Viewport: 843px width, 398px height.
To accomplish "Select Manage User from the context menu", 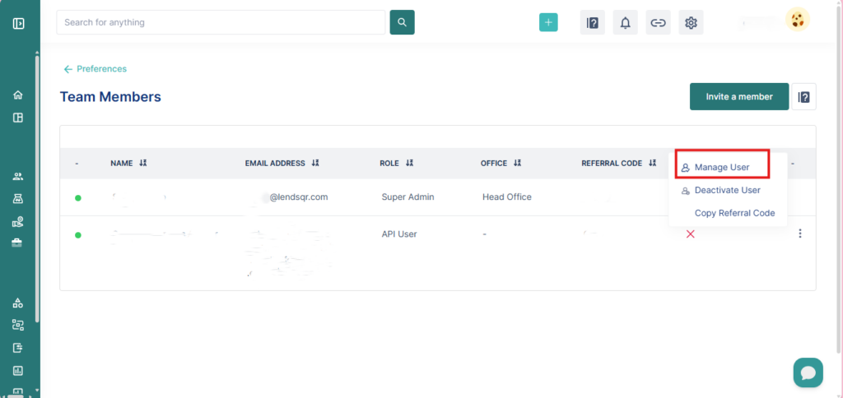I will 721,167.
